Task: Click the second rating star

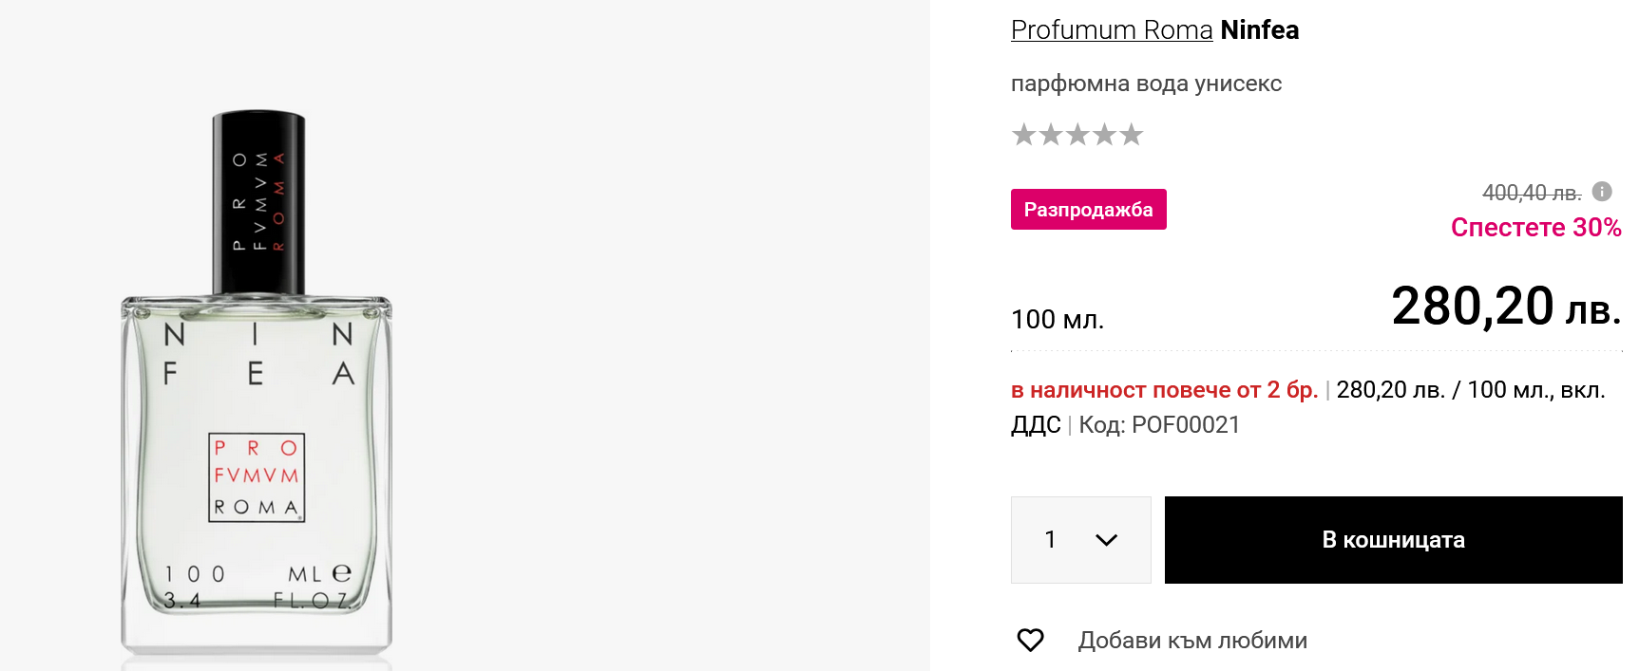Action: tap(1050, 135)
